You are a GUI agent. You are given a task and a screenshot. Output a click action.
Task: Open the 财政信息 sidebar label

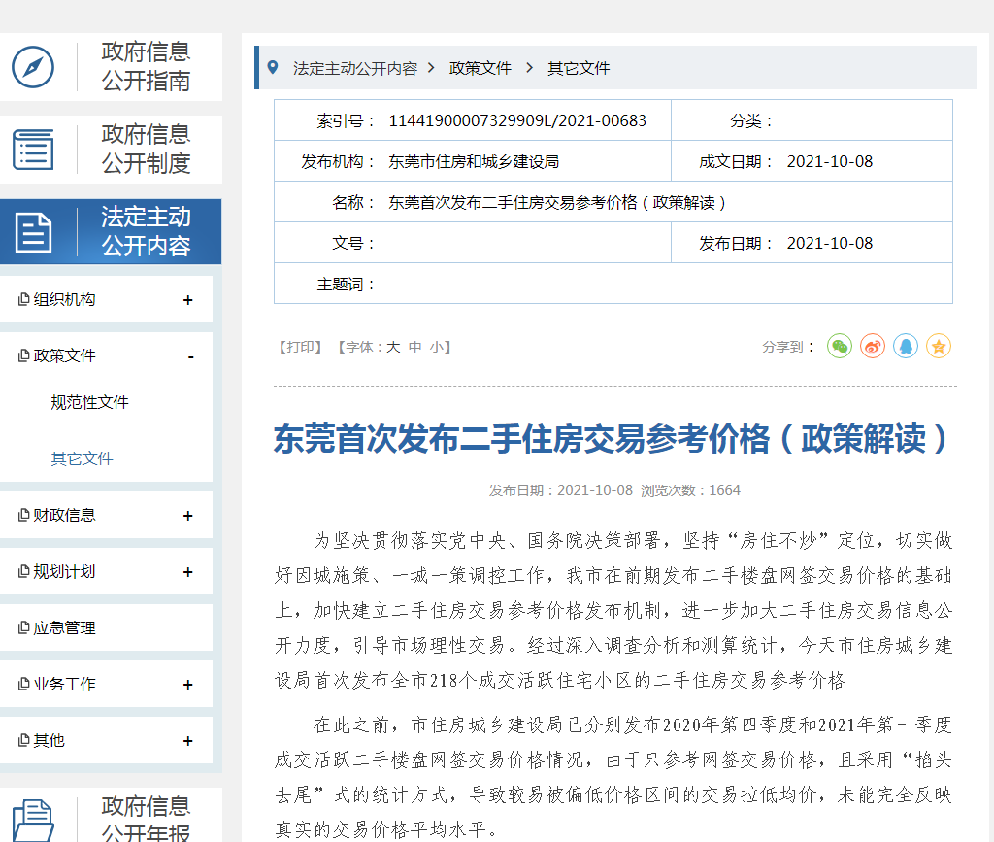pos(64,515)
